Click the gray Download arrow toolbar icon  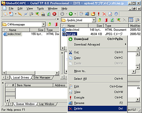point(62,14)
